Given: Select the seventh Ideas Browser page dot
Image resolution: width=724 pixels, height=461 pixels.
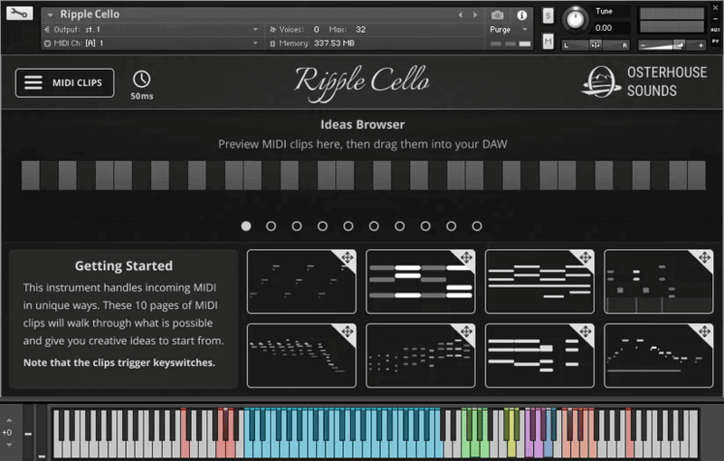Looking at the screenshot, I should (x=400, y=226).
